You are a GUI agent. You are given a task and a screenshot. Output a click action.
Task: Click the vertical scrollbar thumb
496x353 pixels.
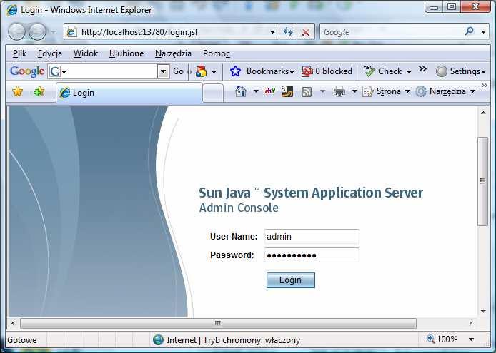point(482,181)
